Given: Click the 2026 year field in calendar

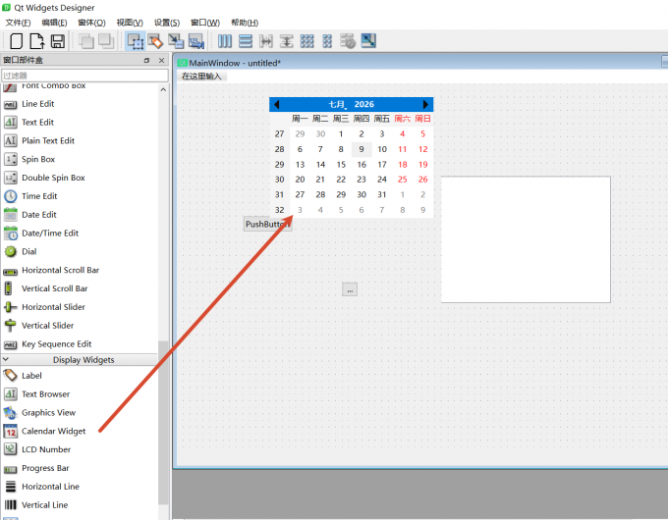Looking at the screenshot, I should [363, 104].
